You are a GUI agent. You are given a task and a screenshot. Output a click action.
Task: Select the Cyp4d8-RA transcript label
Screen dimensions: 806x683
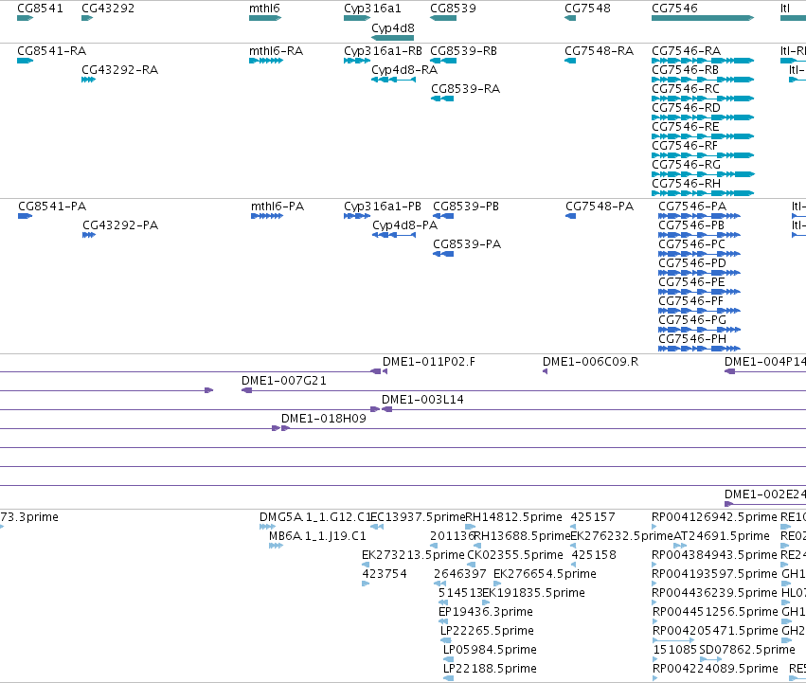404,70
